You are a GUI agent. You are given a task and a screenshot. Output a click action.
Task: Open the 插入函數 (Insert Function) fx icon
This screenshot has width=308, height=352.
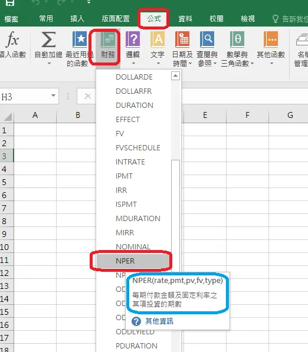click(12, 40)
